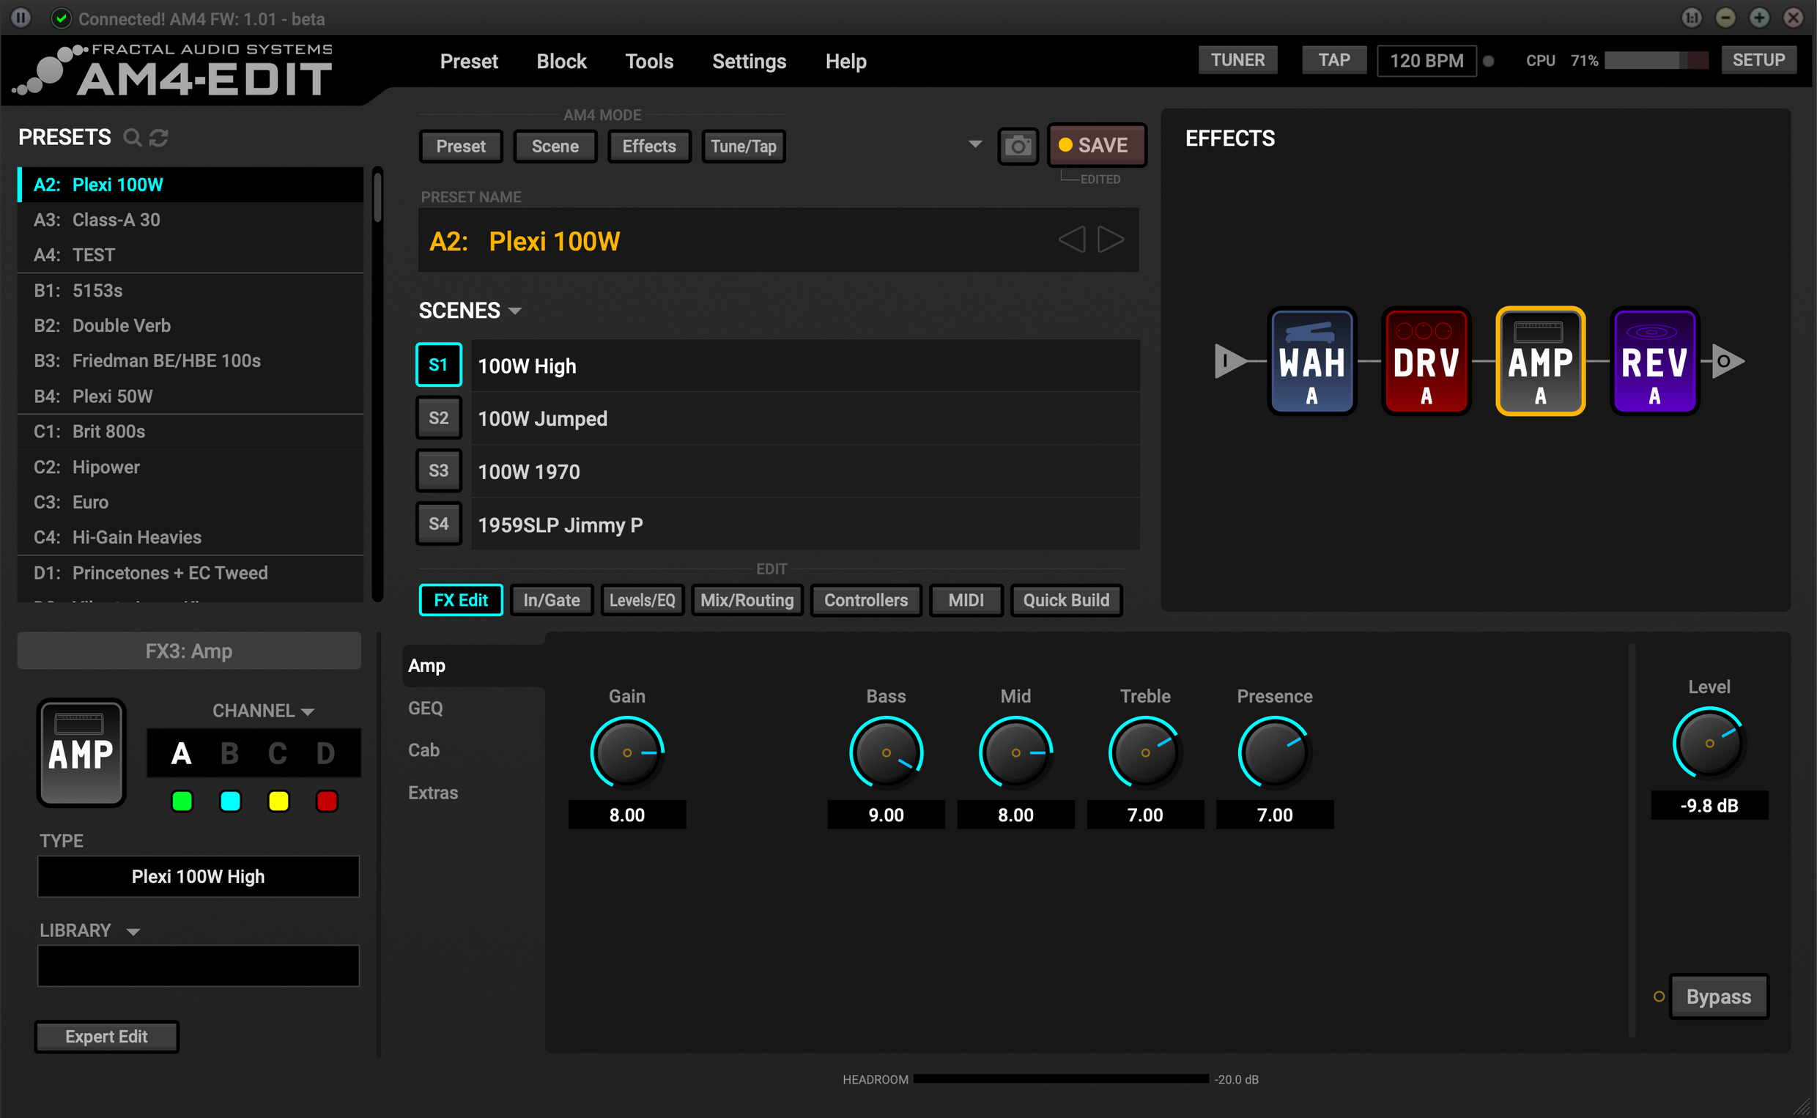Select the WAH effect block
Viewport: 1817px width, 1118px height.
click(1311, 362)
